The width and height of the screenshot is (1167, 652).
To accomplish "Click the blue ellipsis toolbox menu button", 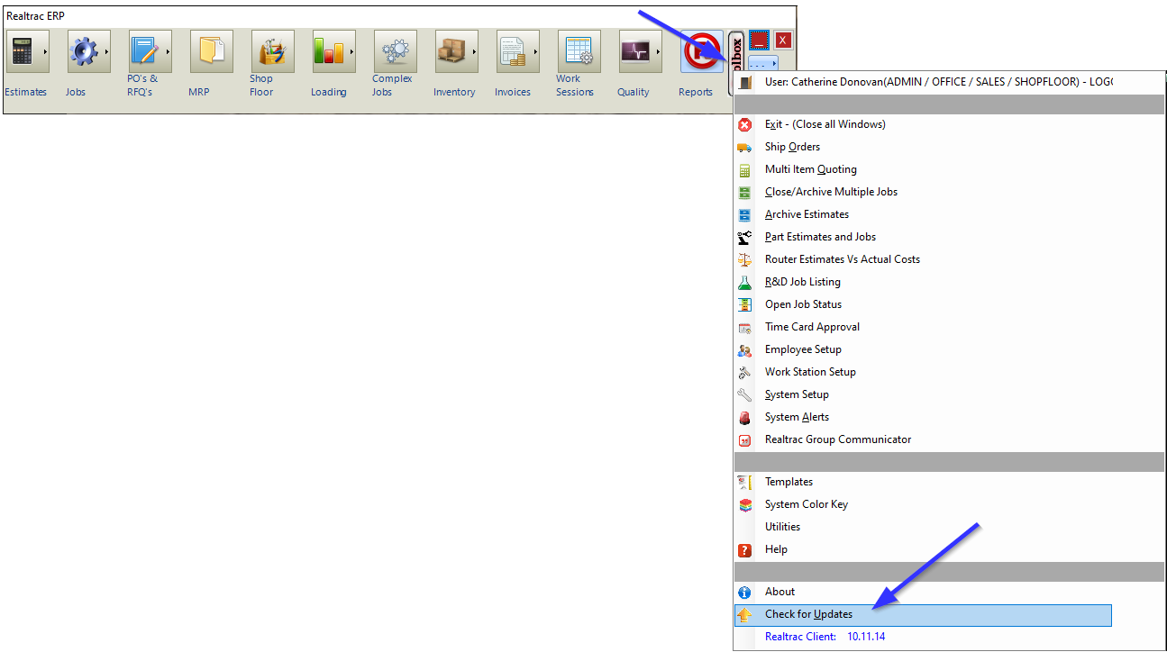I will click(763, 64).
